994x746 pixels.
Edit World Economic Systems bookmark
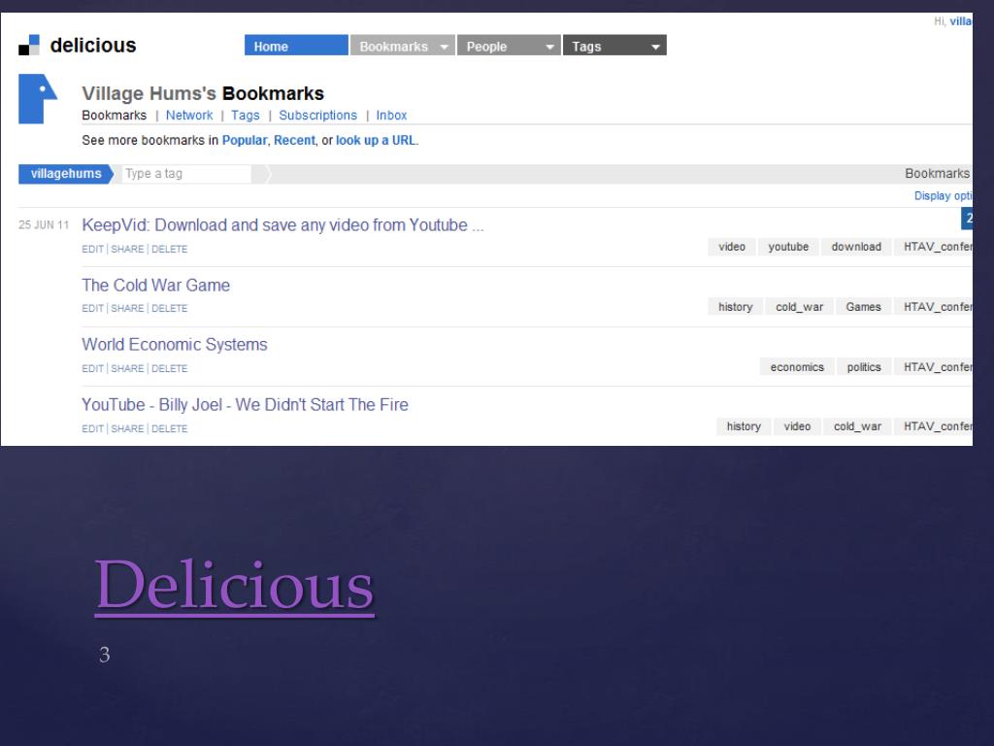[x=92, y=368]
